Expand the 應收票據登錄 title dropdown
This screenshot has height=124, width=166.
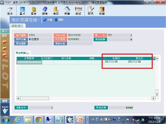click(39, 20)
